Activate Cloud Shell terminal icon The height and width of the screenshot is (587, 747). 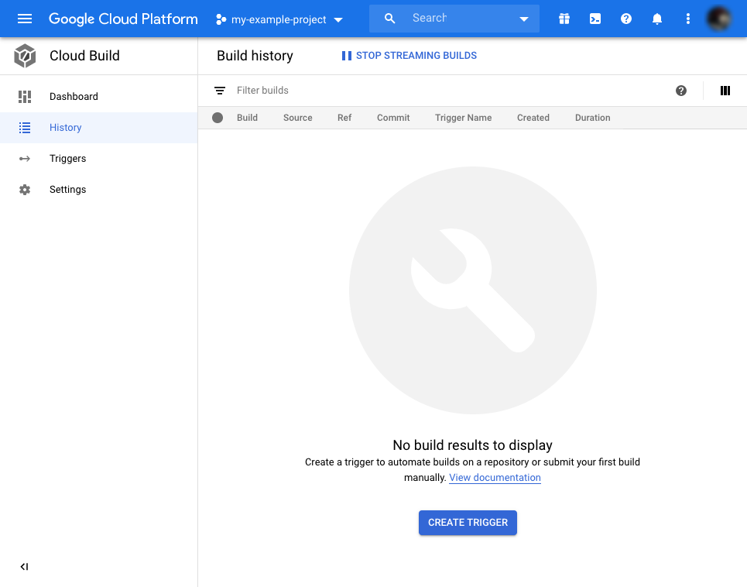[595, 19]
